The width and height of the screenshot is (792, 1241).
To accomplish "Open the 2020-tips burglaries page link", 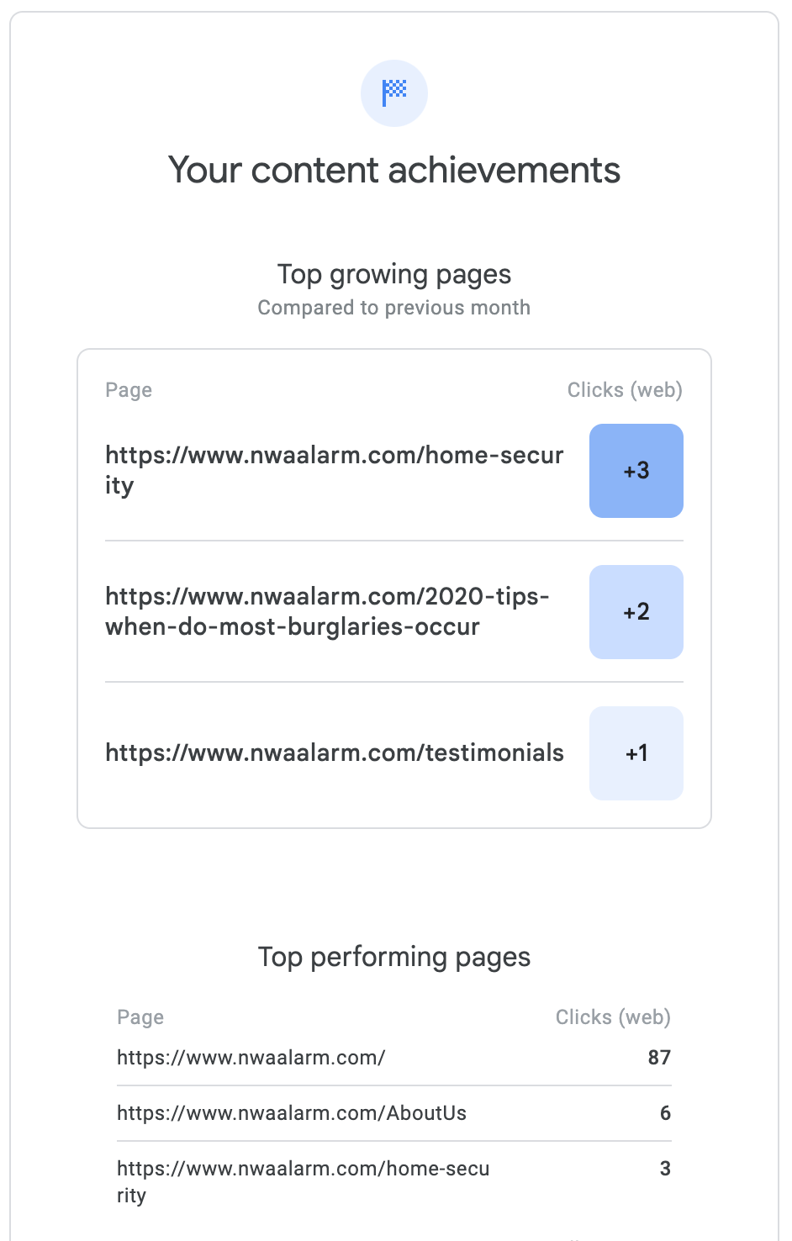I will pos(327,611).
